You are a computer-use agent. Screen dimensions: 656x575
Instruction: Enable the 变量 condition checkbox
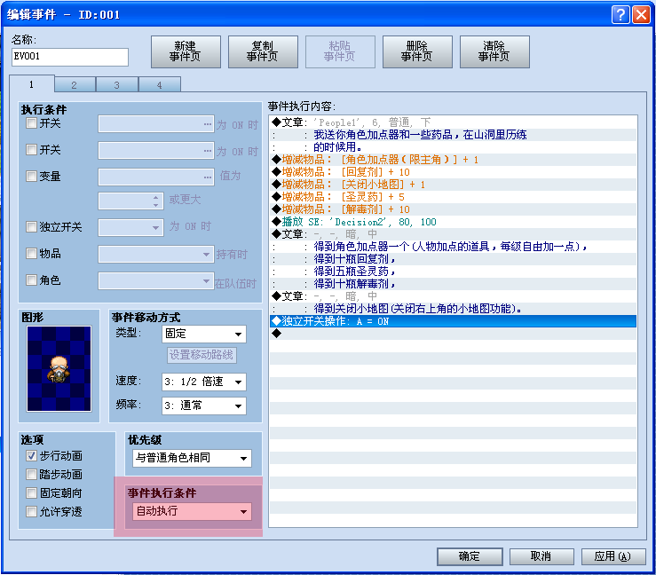[x=31, y=176]
